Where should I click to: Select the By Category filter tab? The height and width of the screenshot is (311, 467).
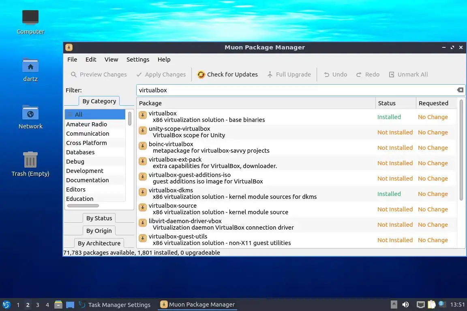point(99,101)
